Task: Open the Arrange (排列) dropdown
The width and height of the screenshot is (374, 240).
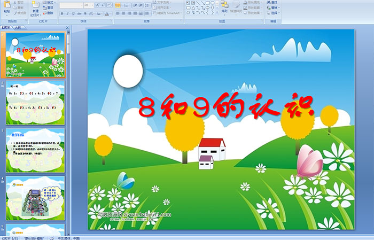Action: [224, 7]
